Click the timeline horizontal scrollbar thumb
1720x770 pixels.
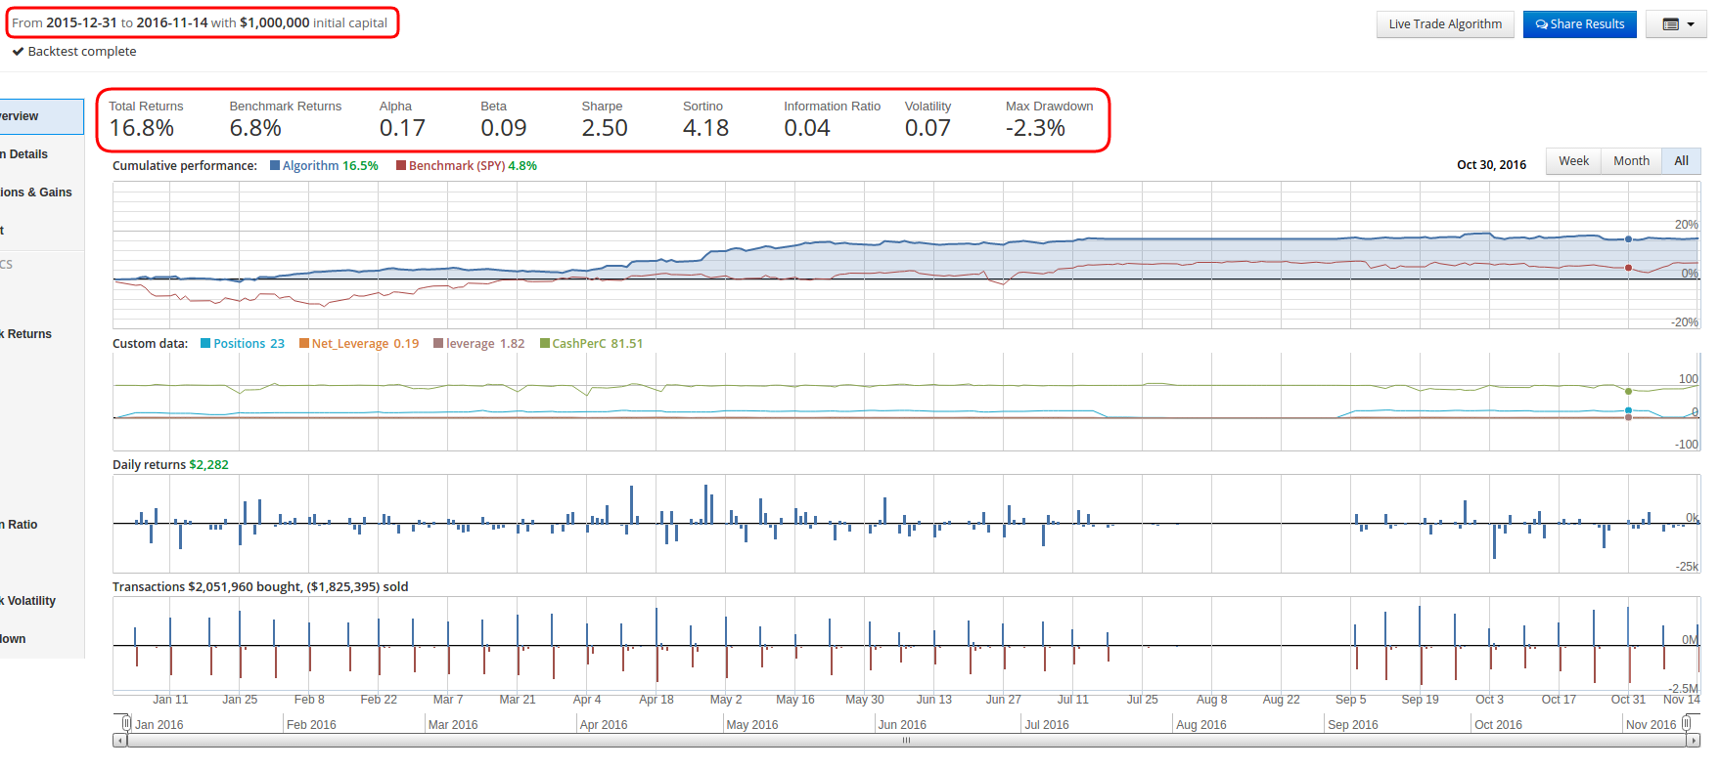906,741
